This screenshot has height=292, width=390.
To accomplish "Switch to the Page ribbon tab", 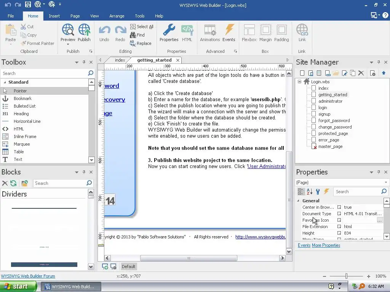I will [75, 16].
